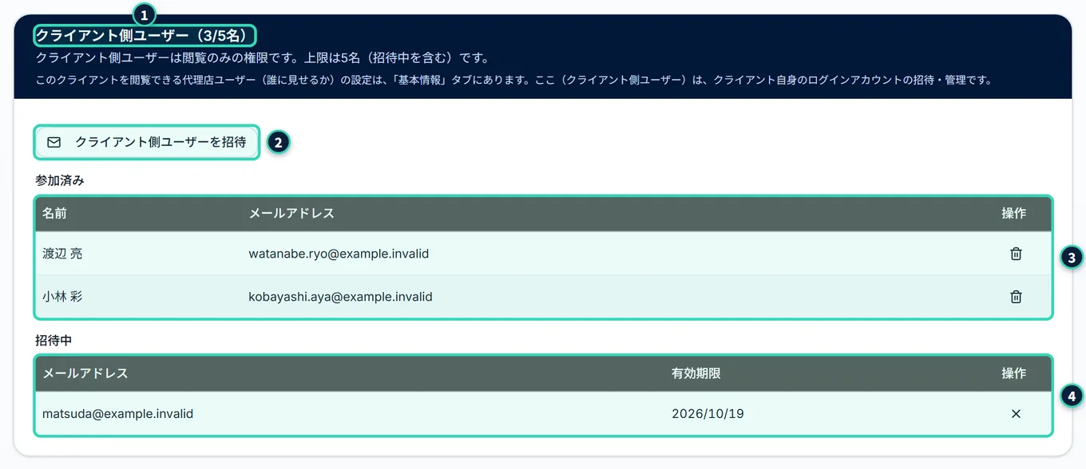Click kobayashi.aya@example.invalid email cell
Image resolution: width=1086 pixels, height=469 pixels.
[340, 297]
